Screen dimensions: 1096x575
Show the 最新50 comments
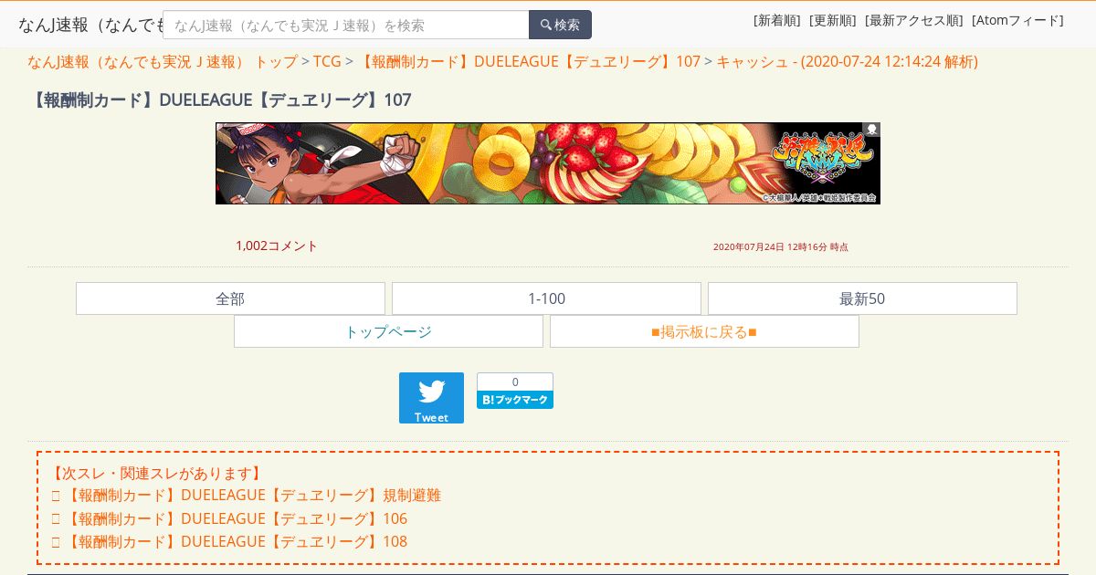click(x=862, y=298)
